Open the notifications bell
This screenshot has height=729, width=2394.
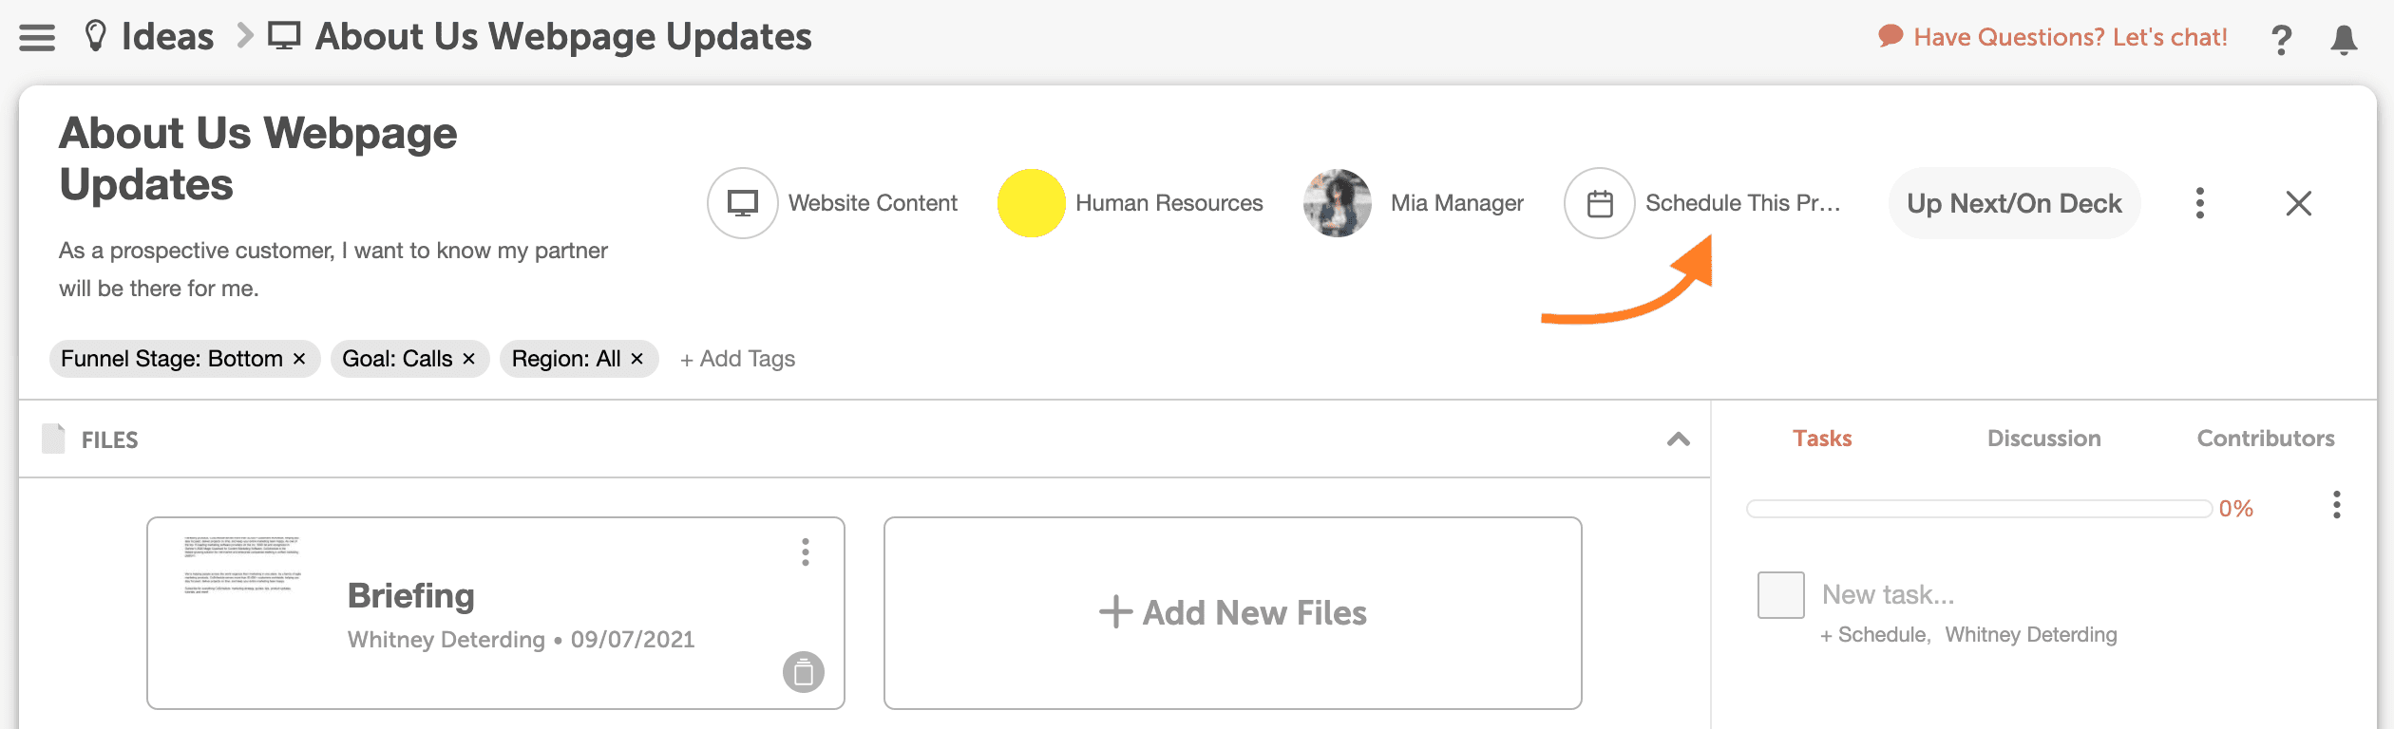click(x=2344, y=39)
